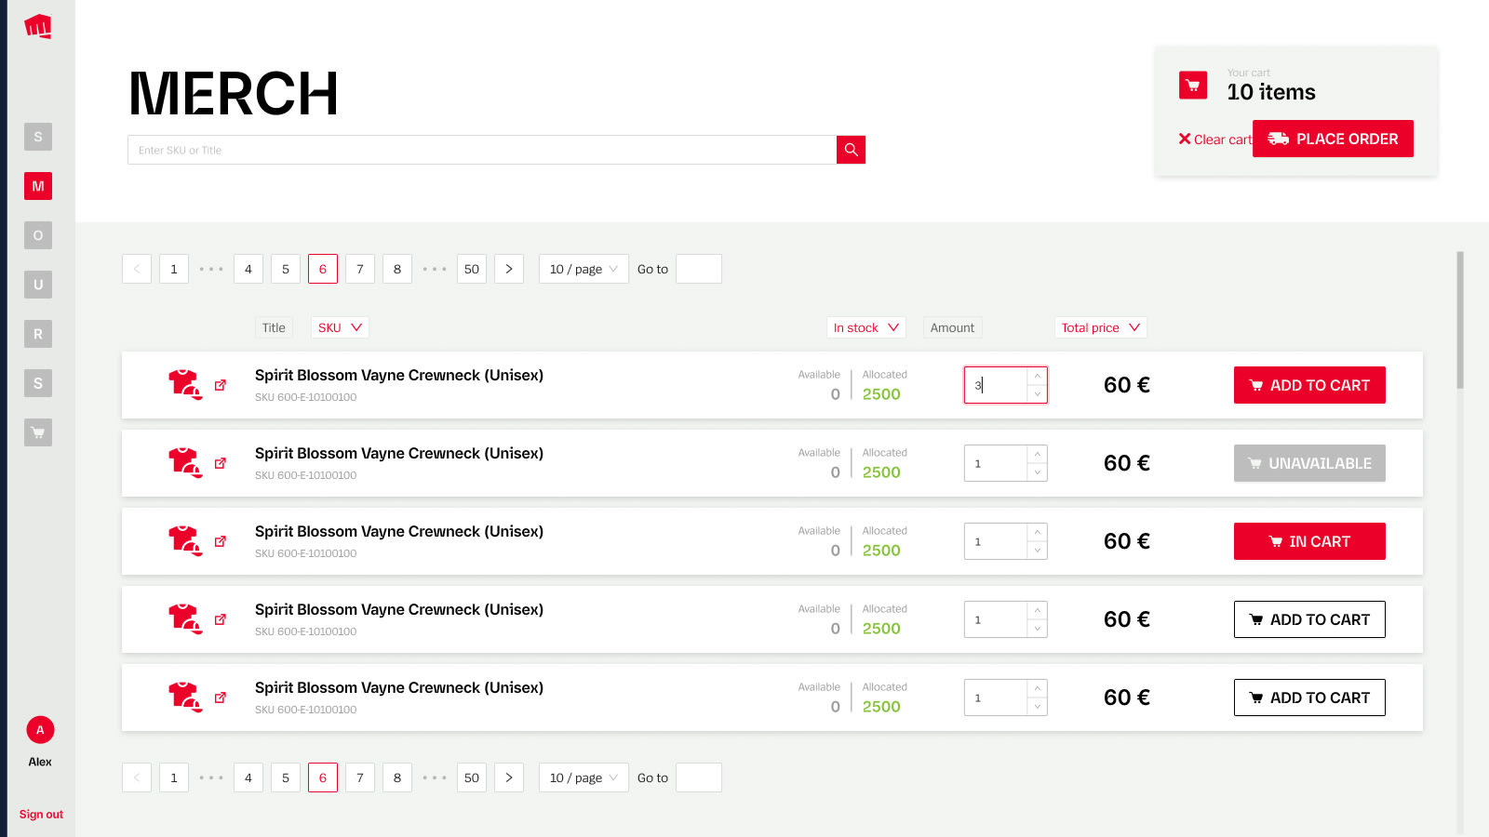The width and height of the screenshot is (1489, 837).
Task: Open external link icon in the IN CART row
Action: coord(221,541)
